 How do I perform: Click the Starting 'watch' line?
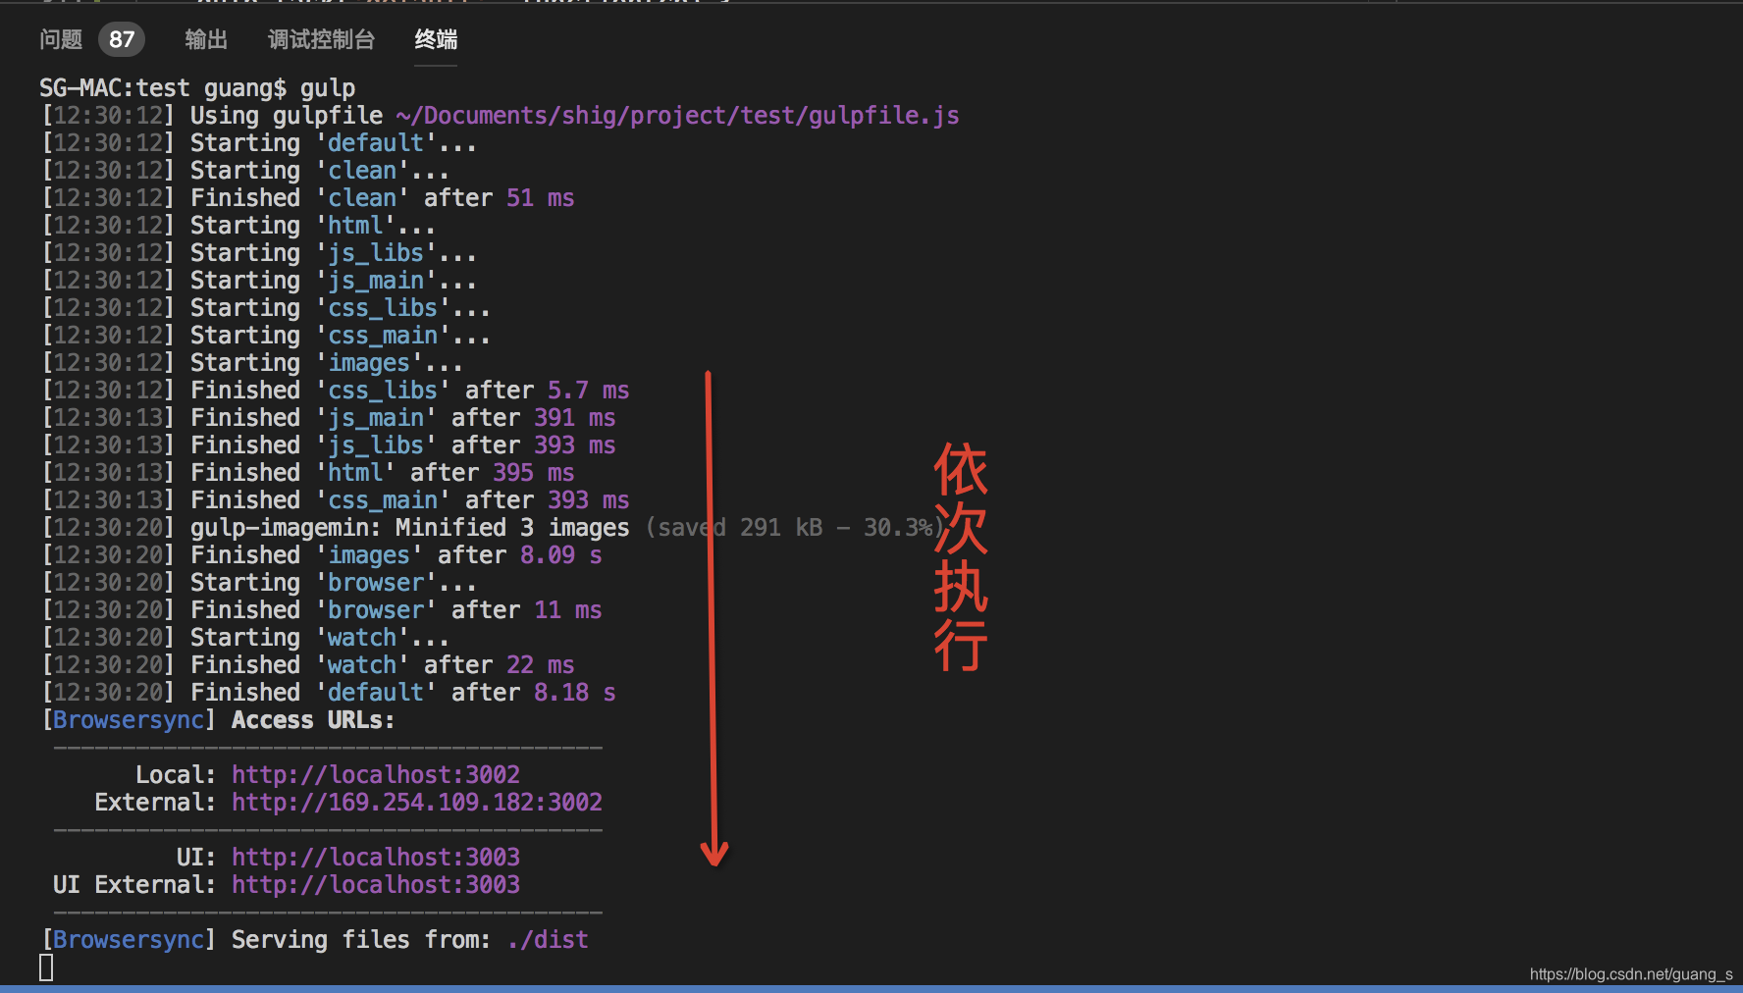245,638
